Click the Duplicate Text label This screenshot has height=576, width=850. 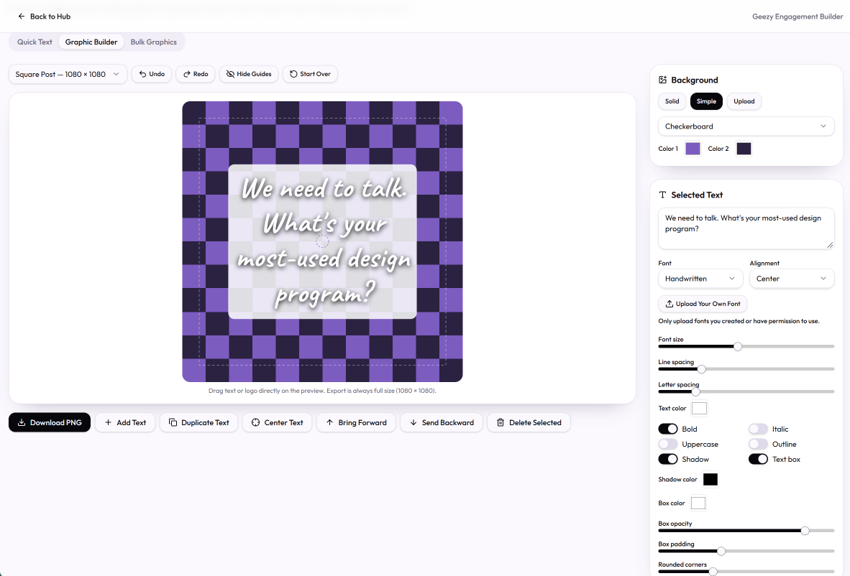click(x=205, y=423)
